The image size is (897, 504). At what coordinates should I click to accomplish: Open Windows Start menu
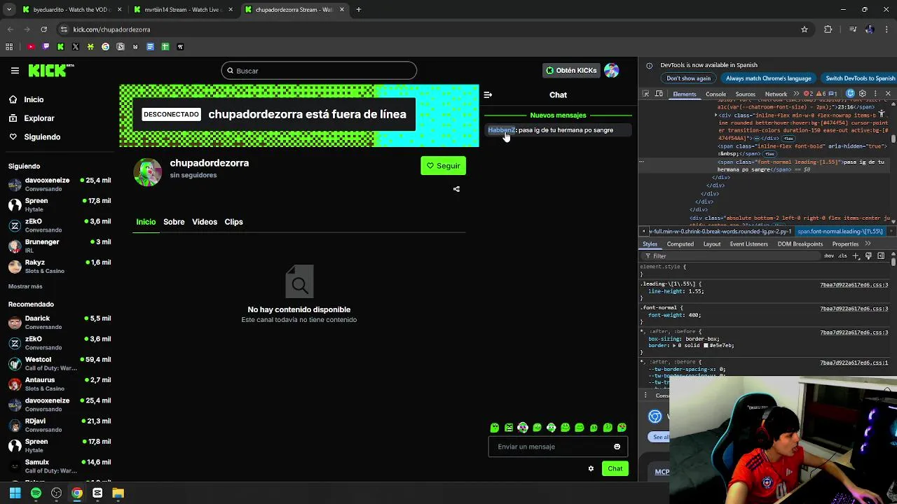[15, 493]
